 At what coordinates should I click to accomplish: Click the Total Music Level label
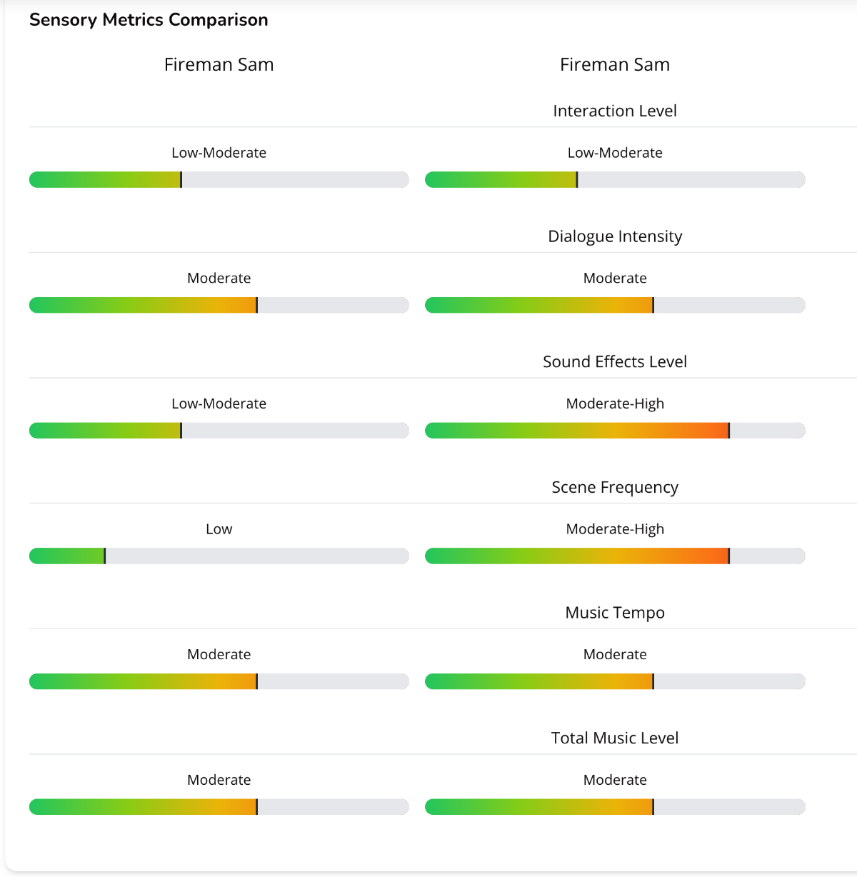615,738
